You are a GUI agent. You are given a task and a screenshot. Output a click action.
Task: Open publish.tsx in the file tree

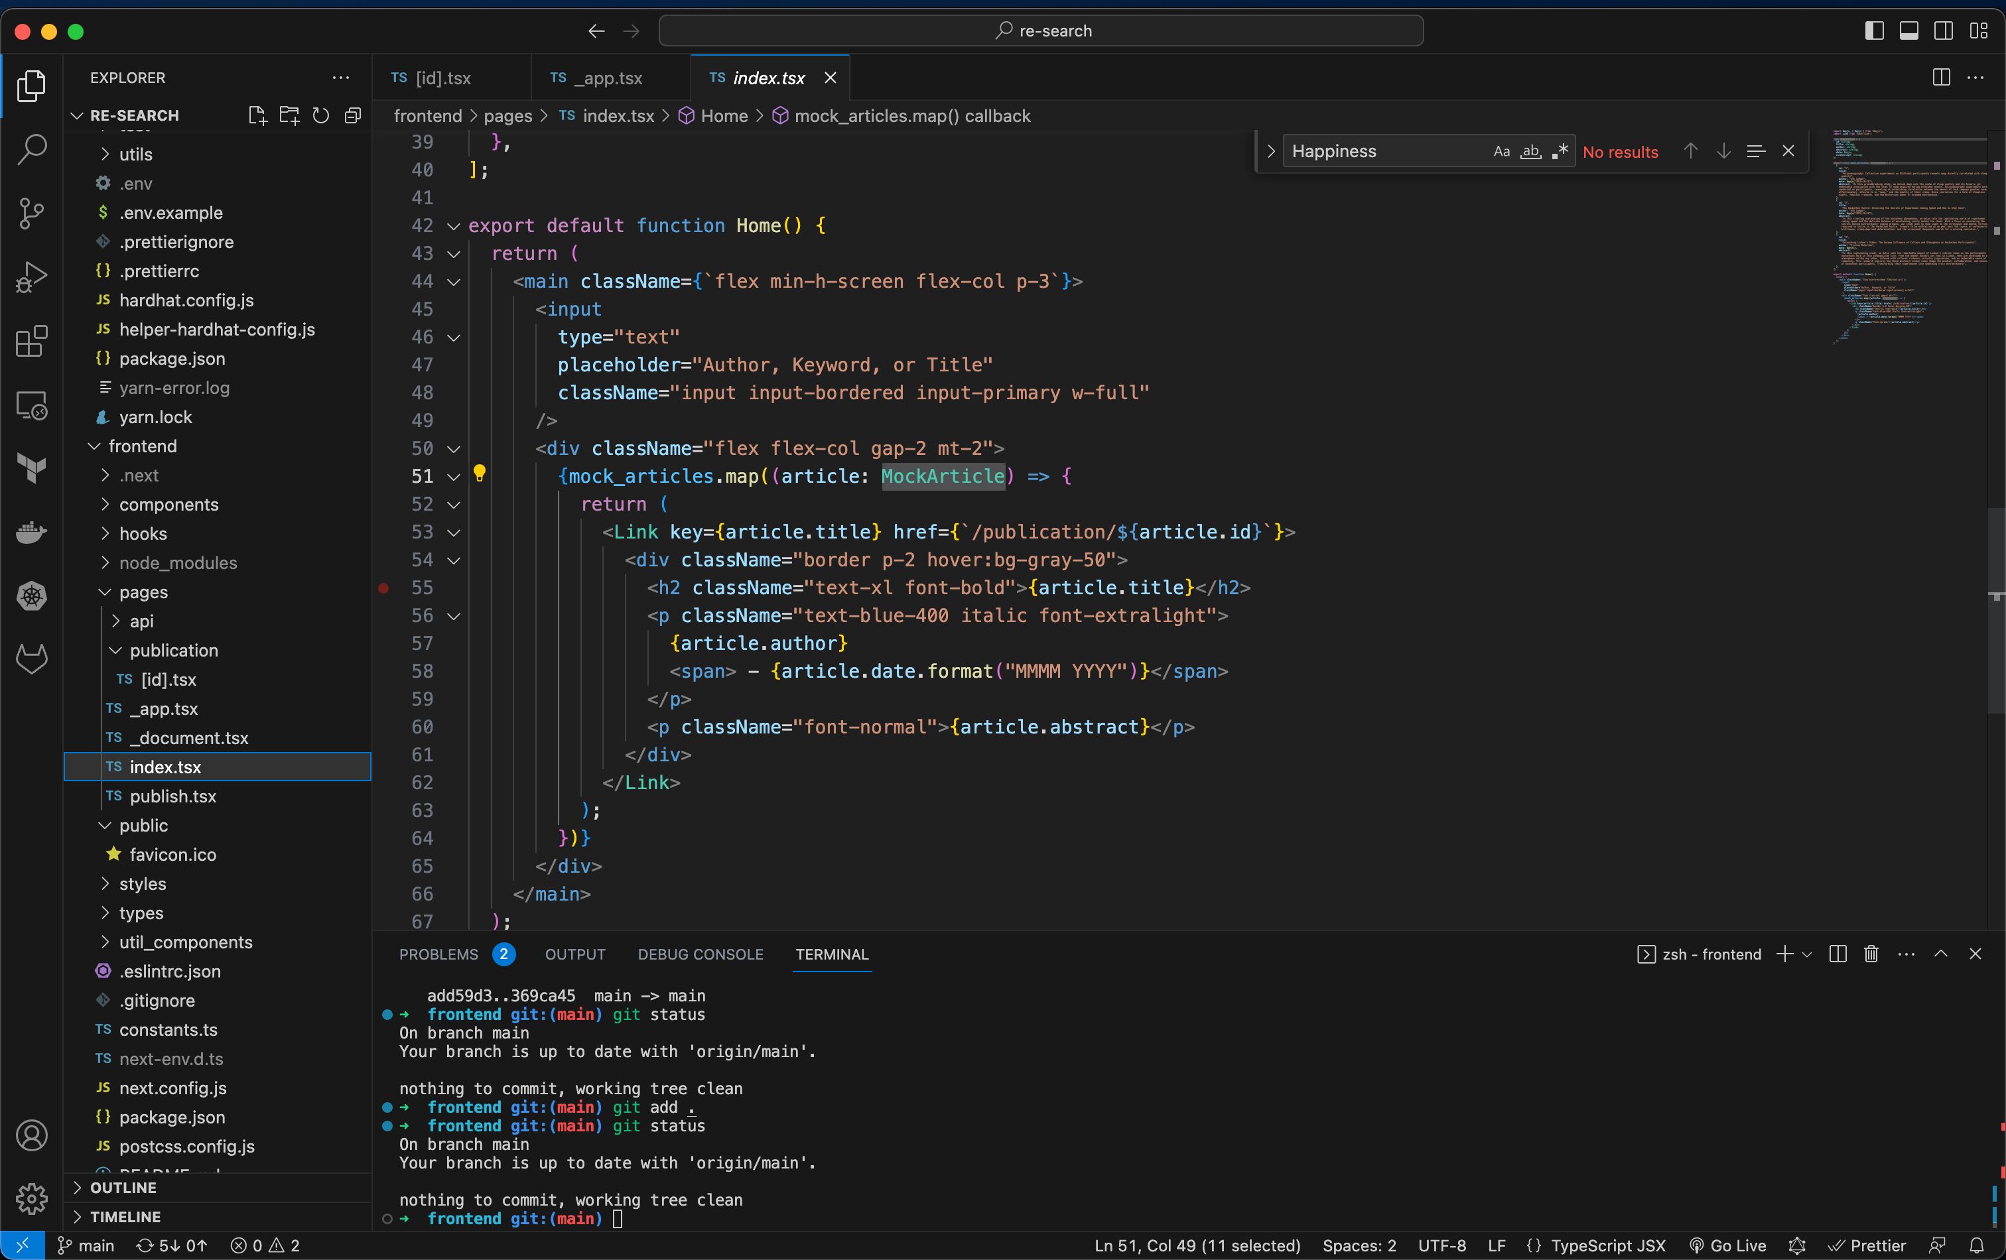(218, 796)
